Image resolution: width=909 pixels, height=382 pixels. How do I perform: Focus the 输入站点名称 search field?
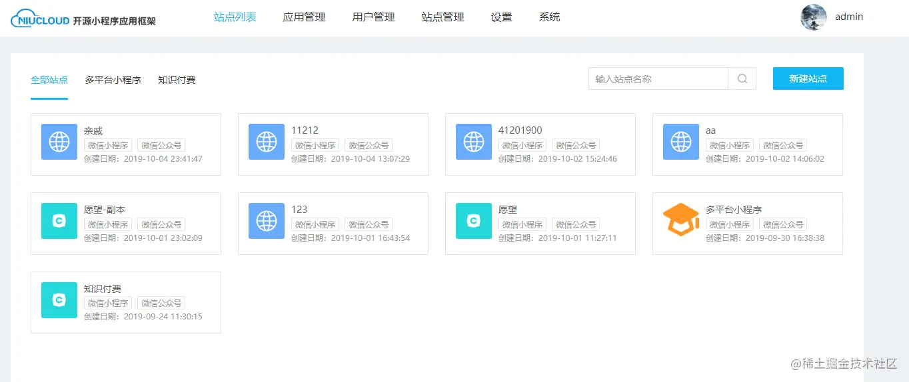(658, 79)
